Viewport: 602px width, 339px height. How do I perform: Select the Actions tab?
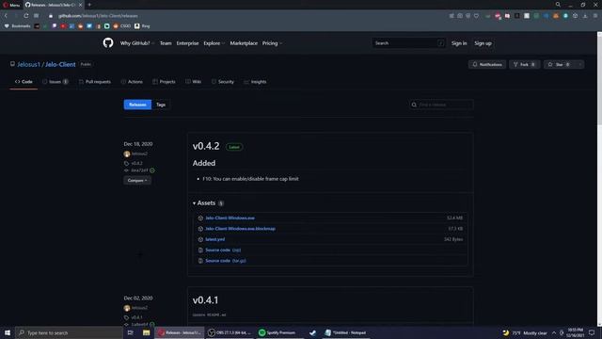[x=132, y=82]
